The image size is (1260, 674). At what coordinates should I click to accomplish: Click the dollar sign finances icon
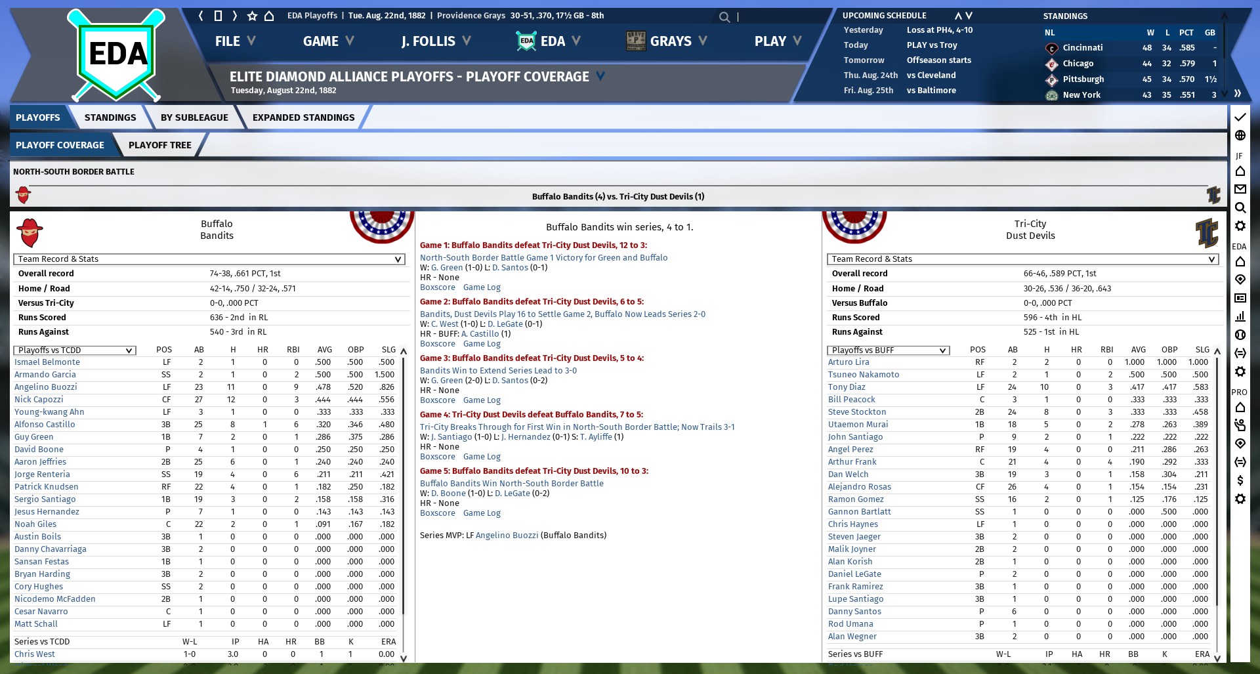pos(1240,480)
